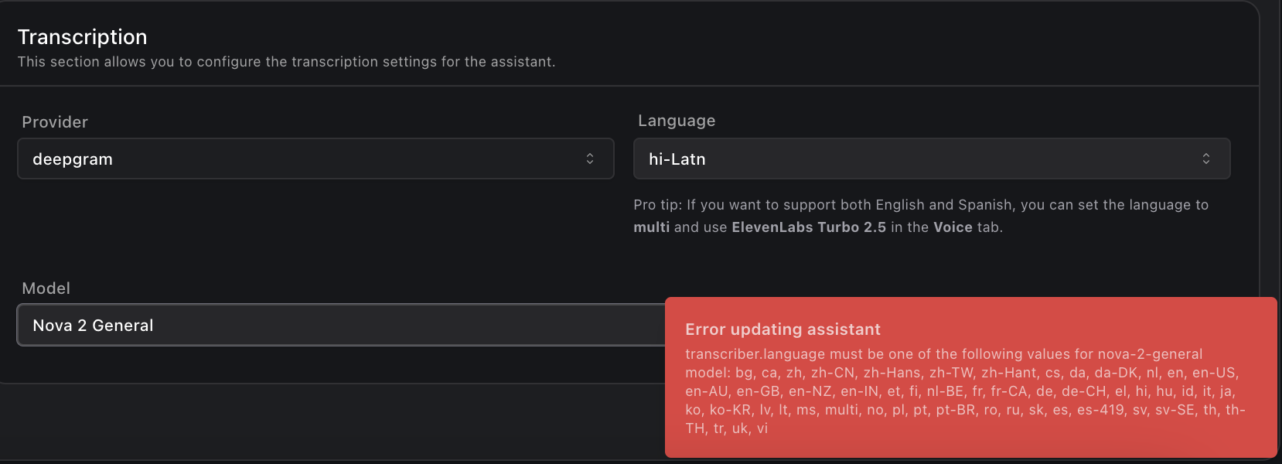Click the Error updating assistant toast title
Viewport: 1282px width, 464px height.
[x=782, y=329]
